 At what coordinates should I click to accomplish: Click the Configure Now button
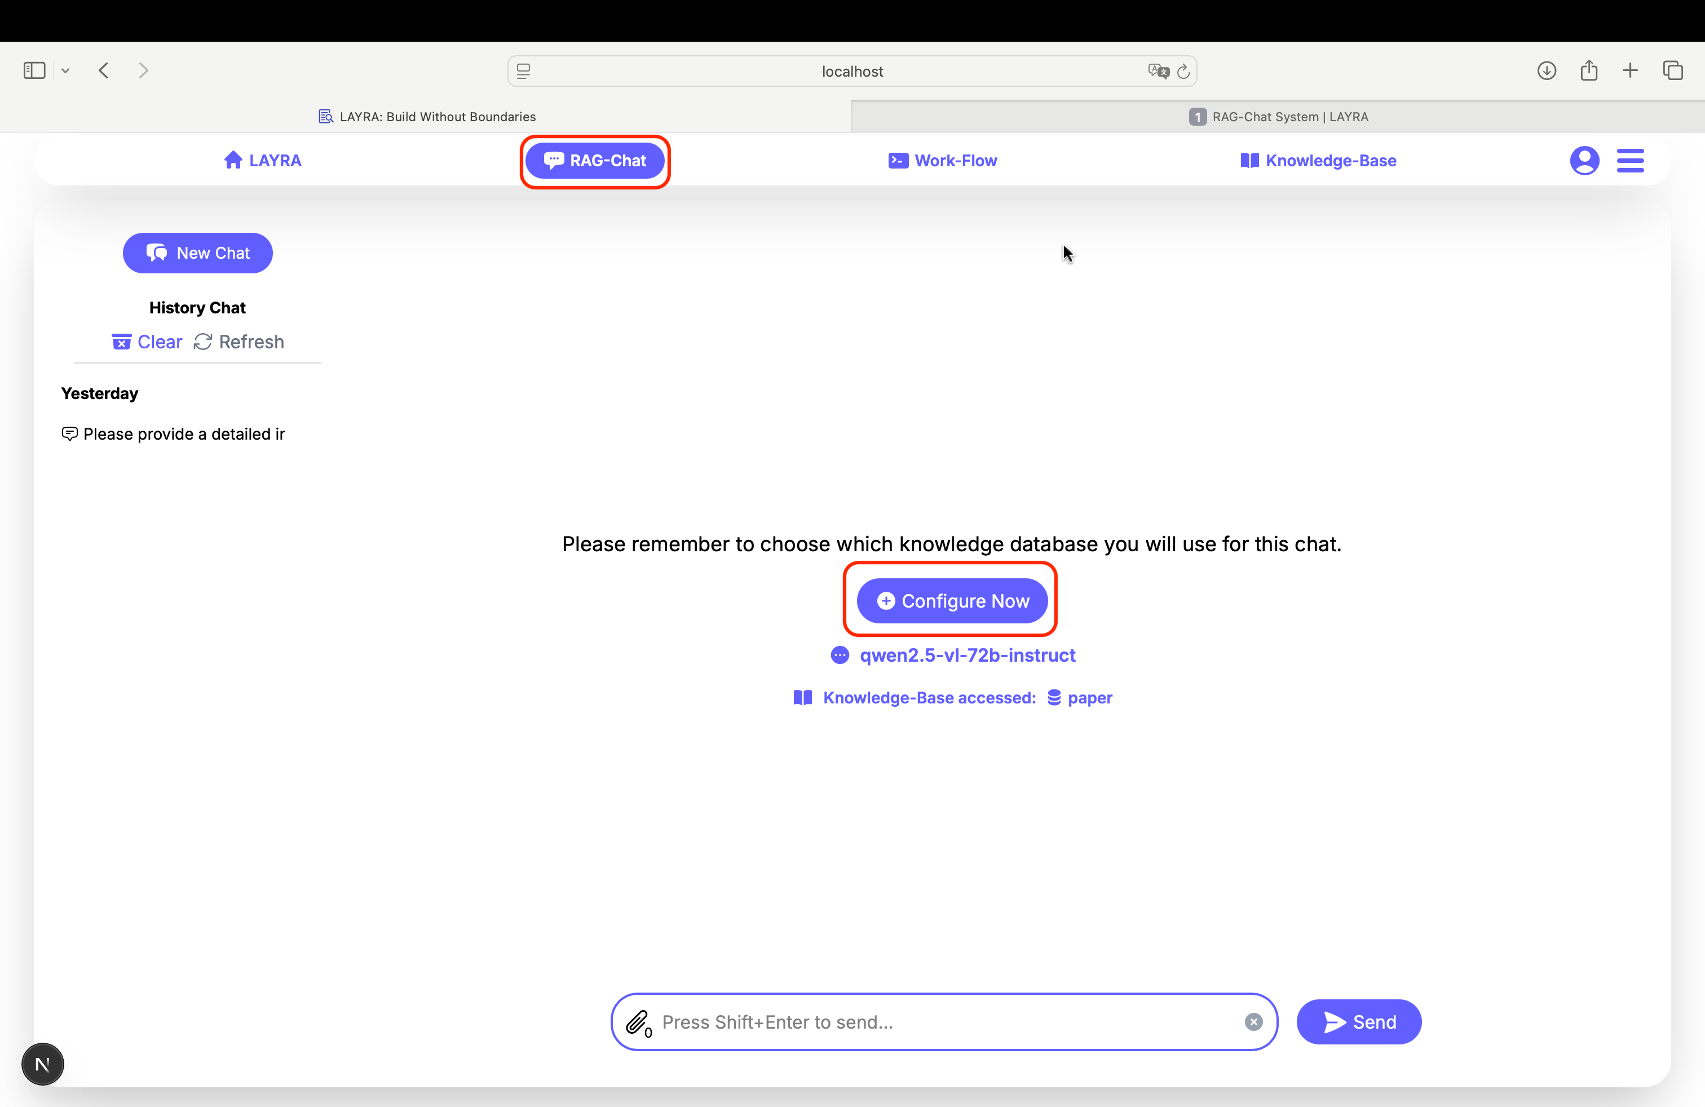[952, 601]
